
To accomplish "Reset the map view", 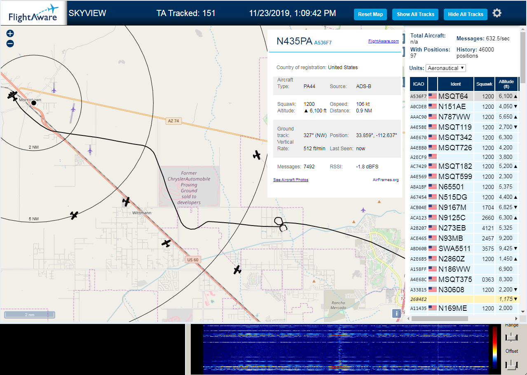I will pos(370,14).
